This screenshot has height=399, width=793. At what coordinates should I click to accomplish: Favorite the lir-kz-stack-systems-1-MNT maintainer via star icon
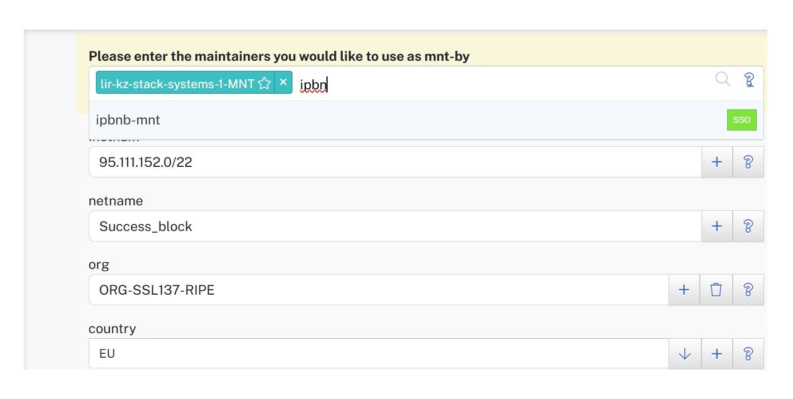264,83
